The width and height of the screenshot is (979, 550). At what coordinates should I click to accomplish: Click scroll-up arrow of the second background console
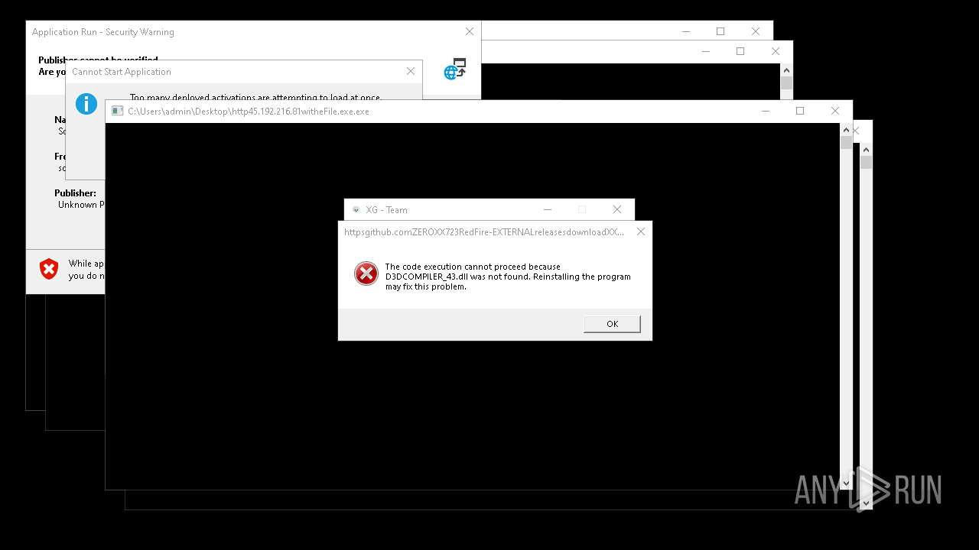point(786,70)
